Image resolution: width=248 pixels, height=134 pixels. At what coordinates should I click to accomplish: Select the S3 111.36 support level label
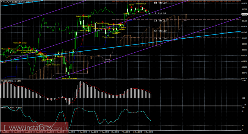[x=160, y=39]
